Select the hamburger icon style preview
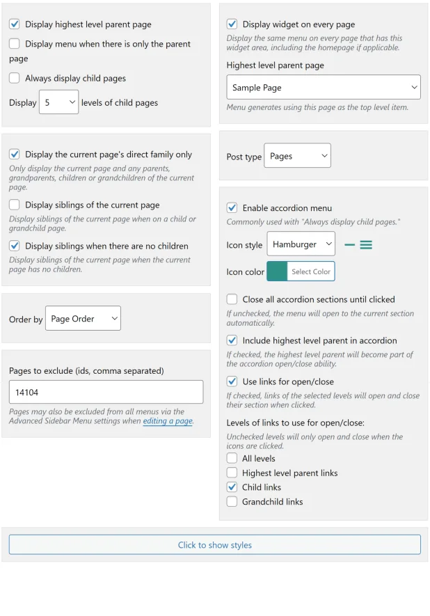The height and width of the screenshot is (616, 430). click(x=367, y=245)
